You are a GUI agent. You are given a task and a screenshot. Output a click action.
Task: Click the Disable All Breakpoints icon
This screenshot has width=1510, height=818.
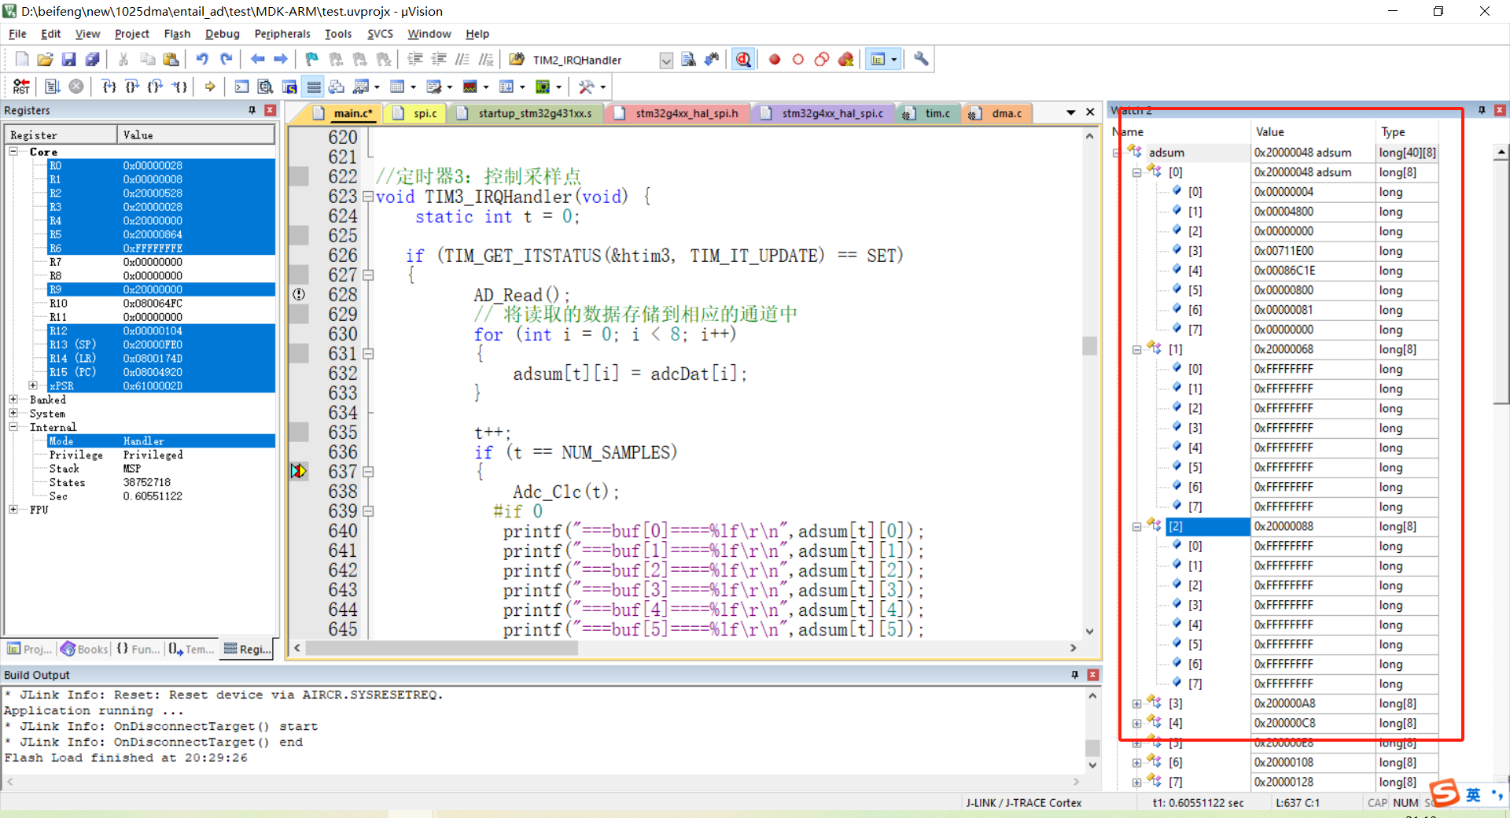click(x=822, y=59)
